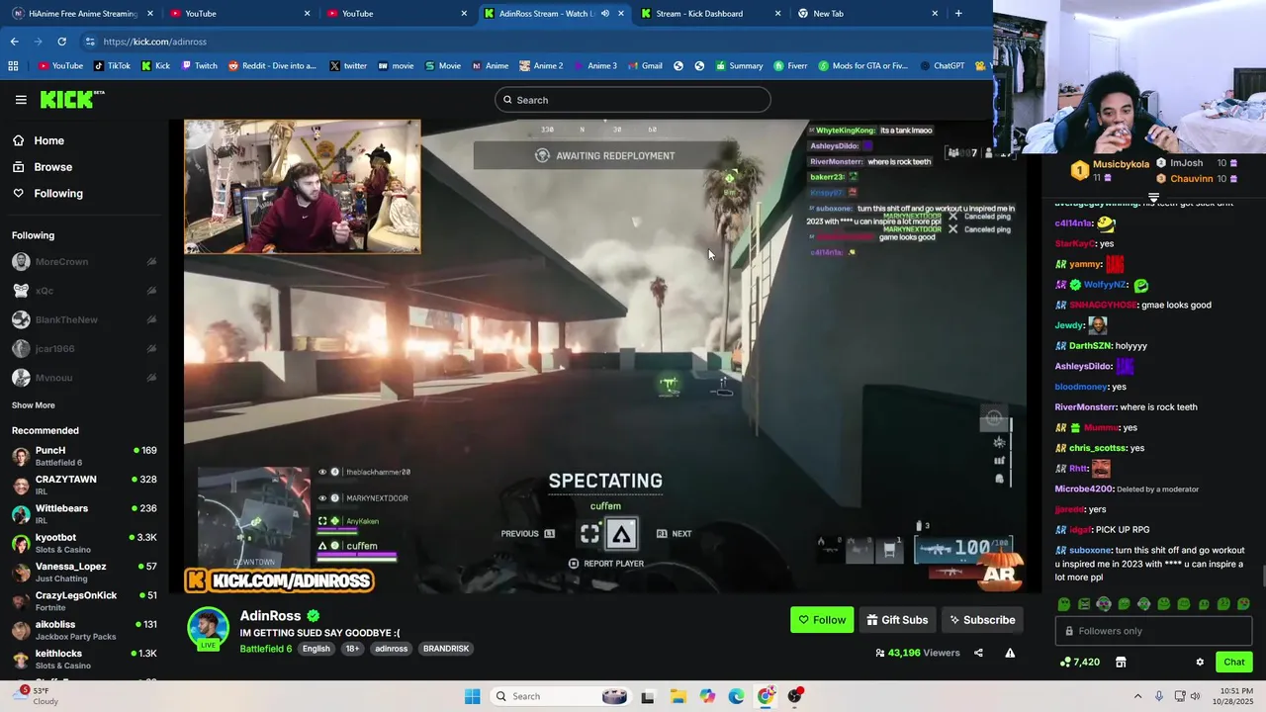Image resolution: width=1266 pixels, height=712 pixels.
Task: Click microphone icon in system tray
Action: 1159,696
